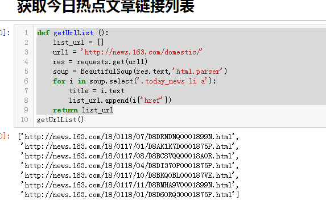Screen dimensions: 326x205
Task: Click output URL ending D8DRNDNQ0001899N.html
Action: click(x=129, y=137)
